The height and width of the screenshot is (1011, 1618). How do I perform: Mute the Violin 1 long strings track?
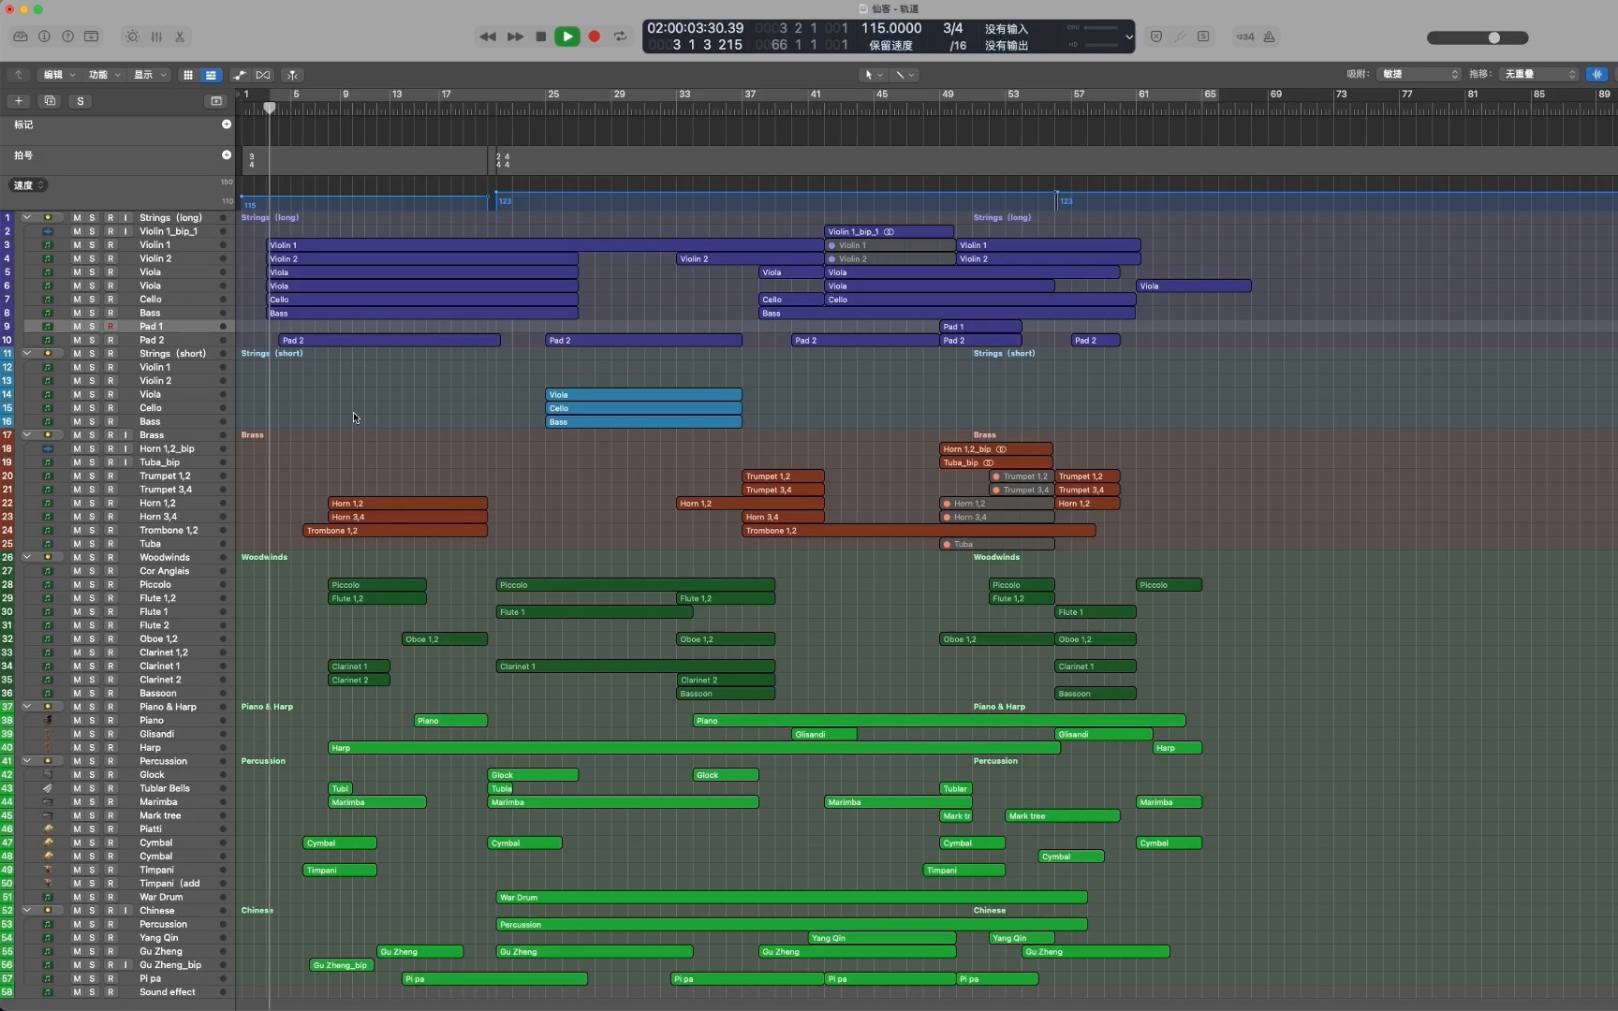pos(77,244)
